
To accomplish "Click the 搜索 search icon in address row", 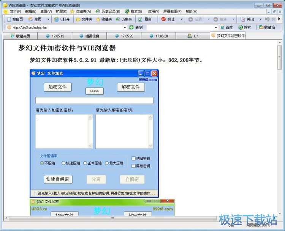I will (x=241, y=27).
